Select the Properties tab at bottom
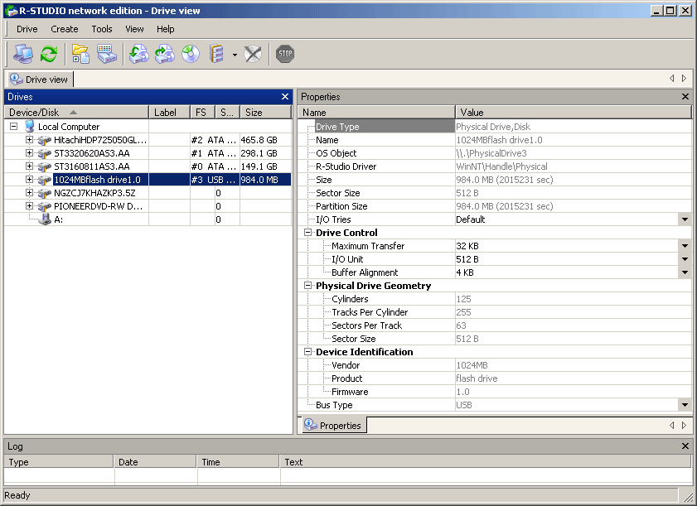The width and height of the screenshot is (697, 506). (333, 425)
